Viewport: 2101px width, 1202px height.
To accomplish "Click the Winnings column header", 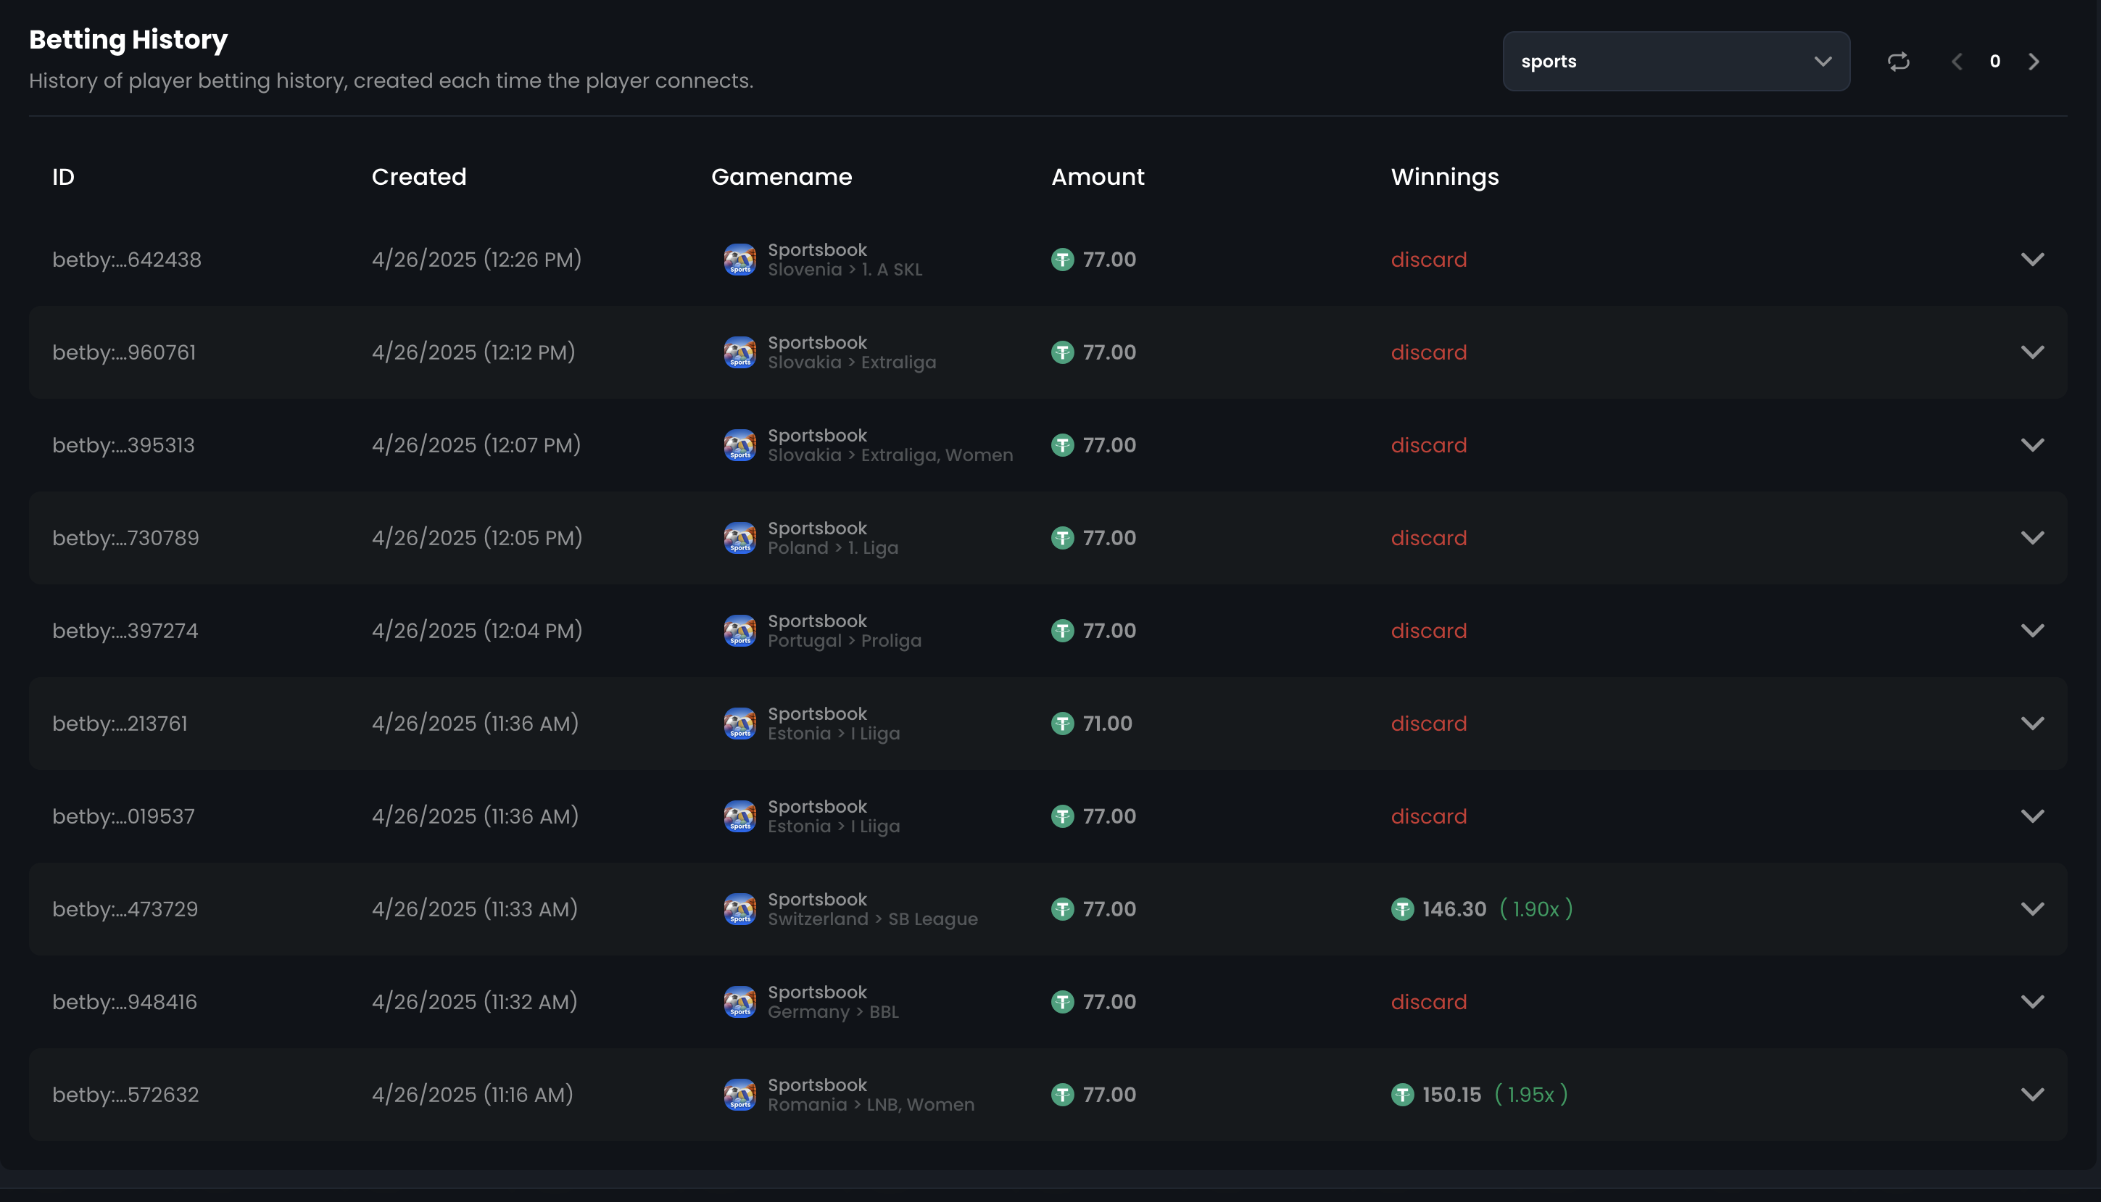I will (1445, 177).
